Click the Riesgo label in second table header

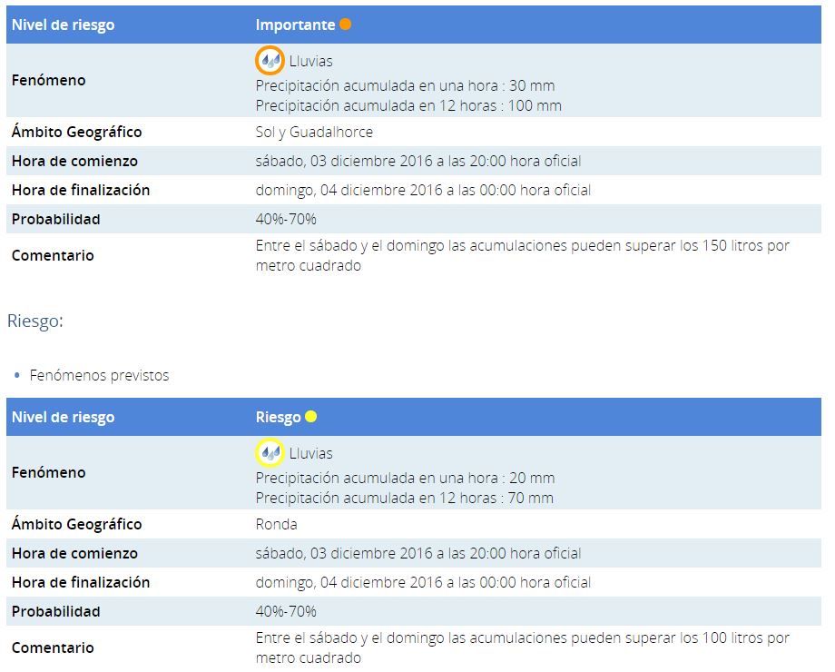click(x=278, y=417)
